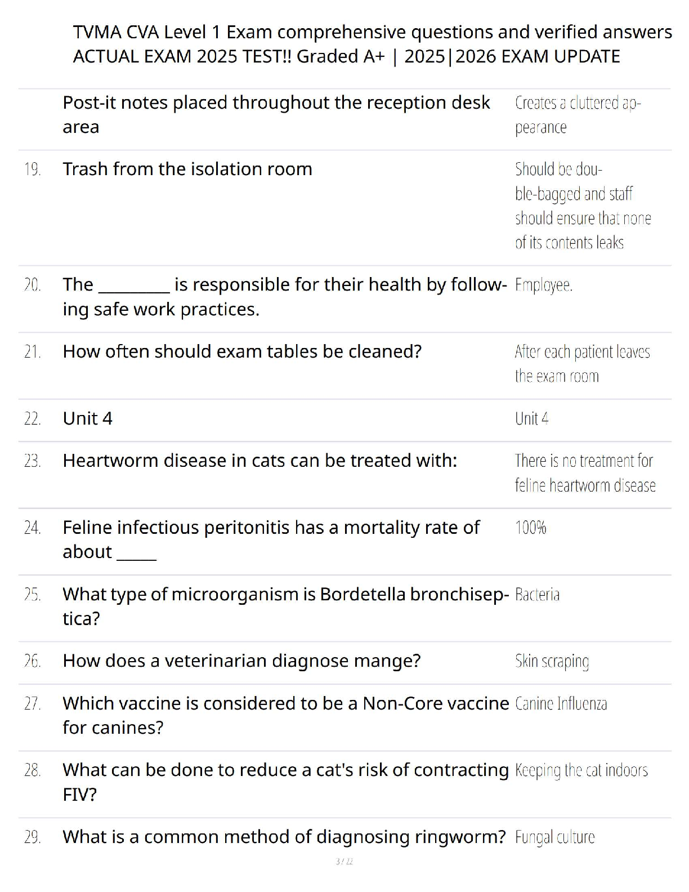The height and width of the screenshot is (892, 689).
Task: Click the 'Employee.' answer
Action: click(543, 285)
